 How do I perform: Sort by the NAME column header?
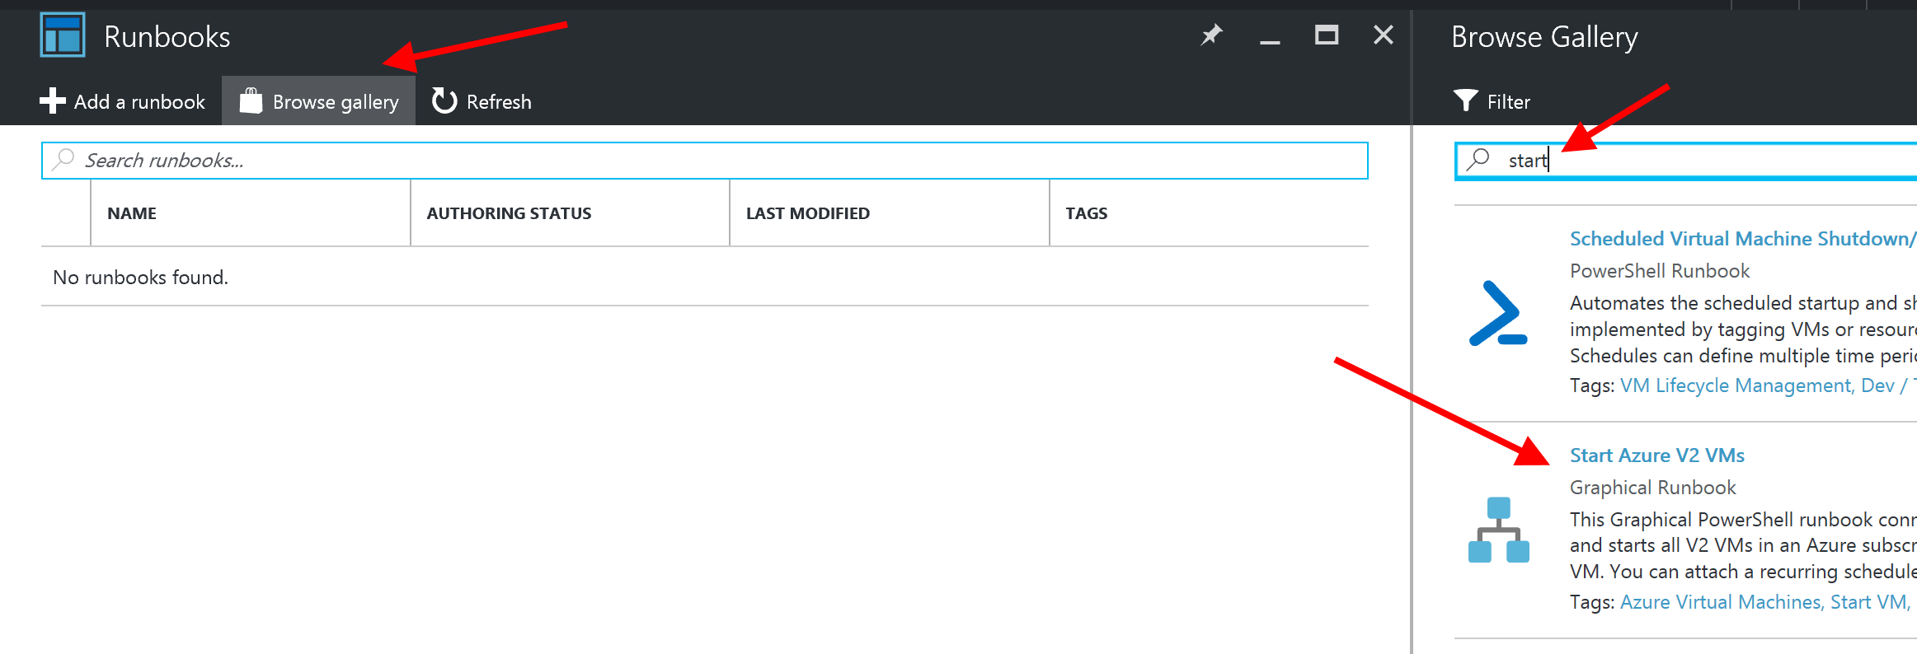[x=132, y=213]
